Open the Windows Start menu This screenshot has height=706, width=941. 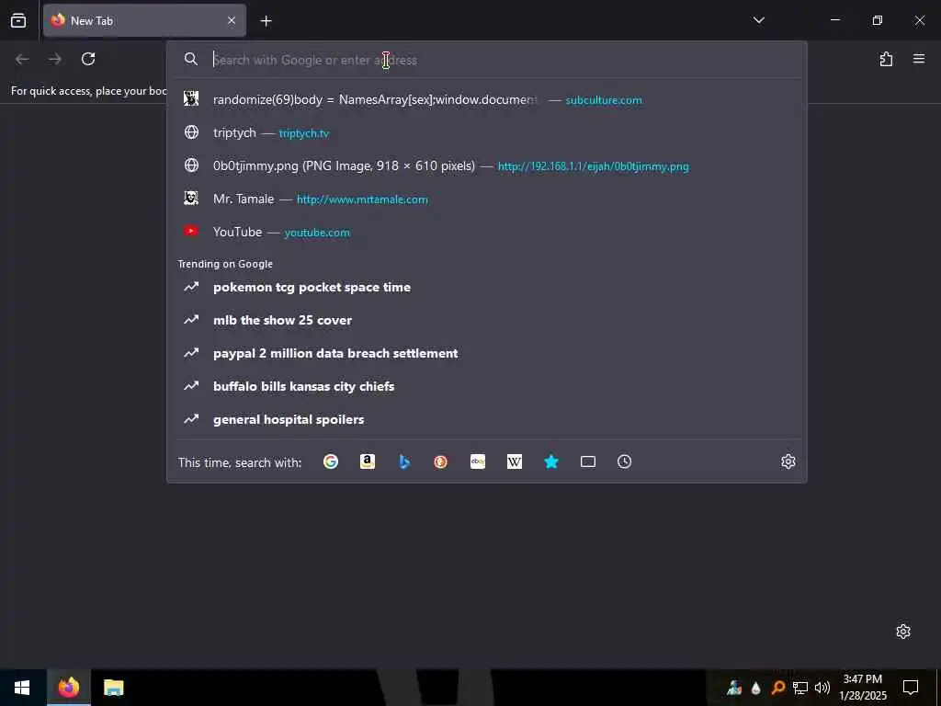[x=22, y=688]
